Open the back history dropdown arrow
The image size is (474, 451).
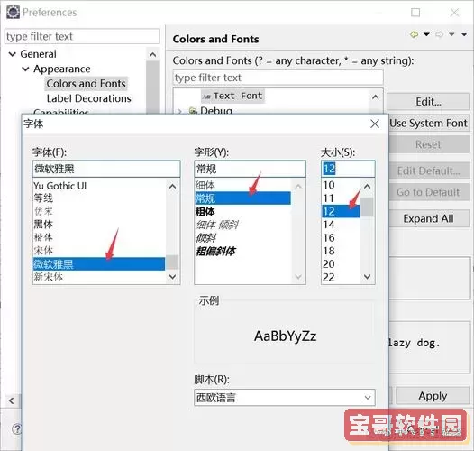[426, 34]
